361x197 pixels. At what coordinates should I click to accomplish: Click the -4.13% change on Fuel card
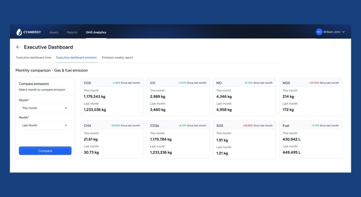point(315,125)
